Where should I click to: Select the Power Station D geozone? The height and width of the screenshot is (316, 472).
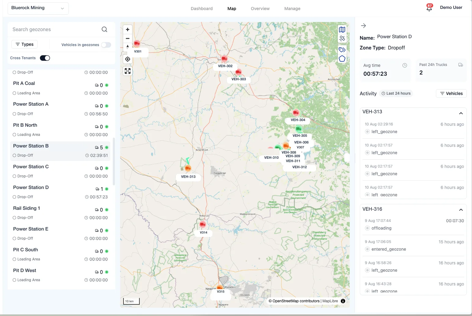pyautogui.click(x=60, y=192)
